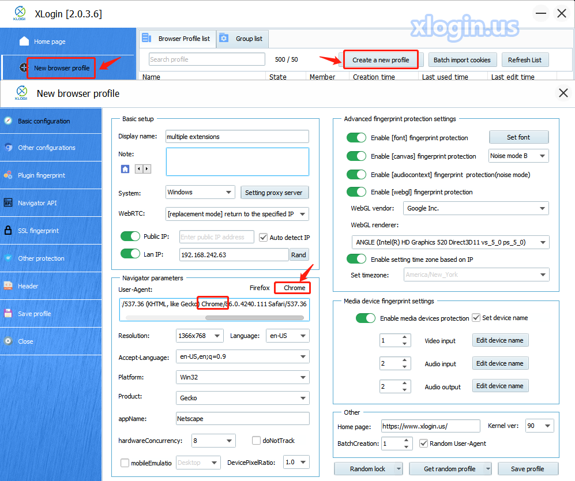The height and width of the screenshot is (481, 575).
Task: Uncheck Set device name checkbox
Action: [476, 317]
